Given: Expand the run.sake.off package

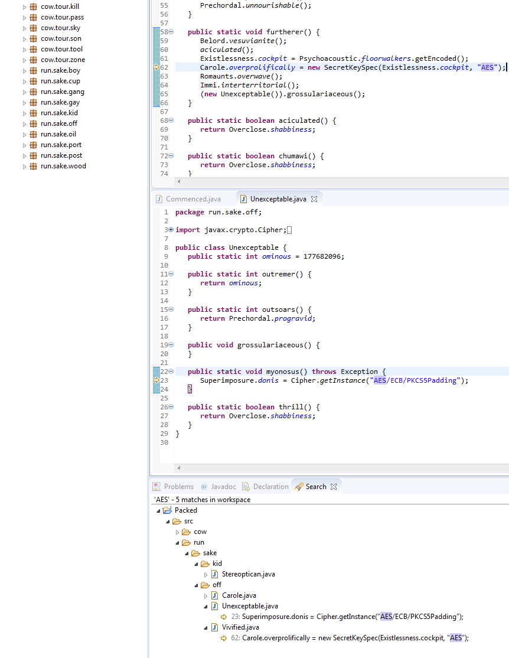Looking at the screenshot, I should pyautogui.click(x=24, y=124).
